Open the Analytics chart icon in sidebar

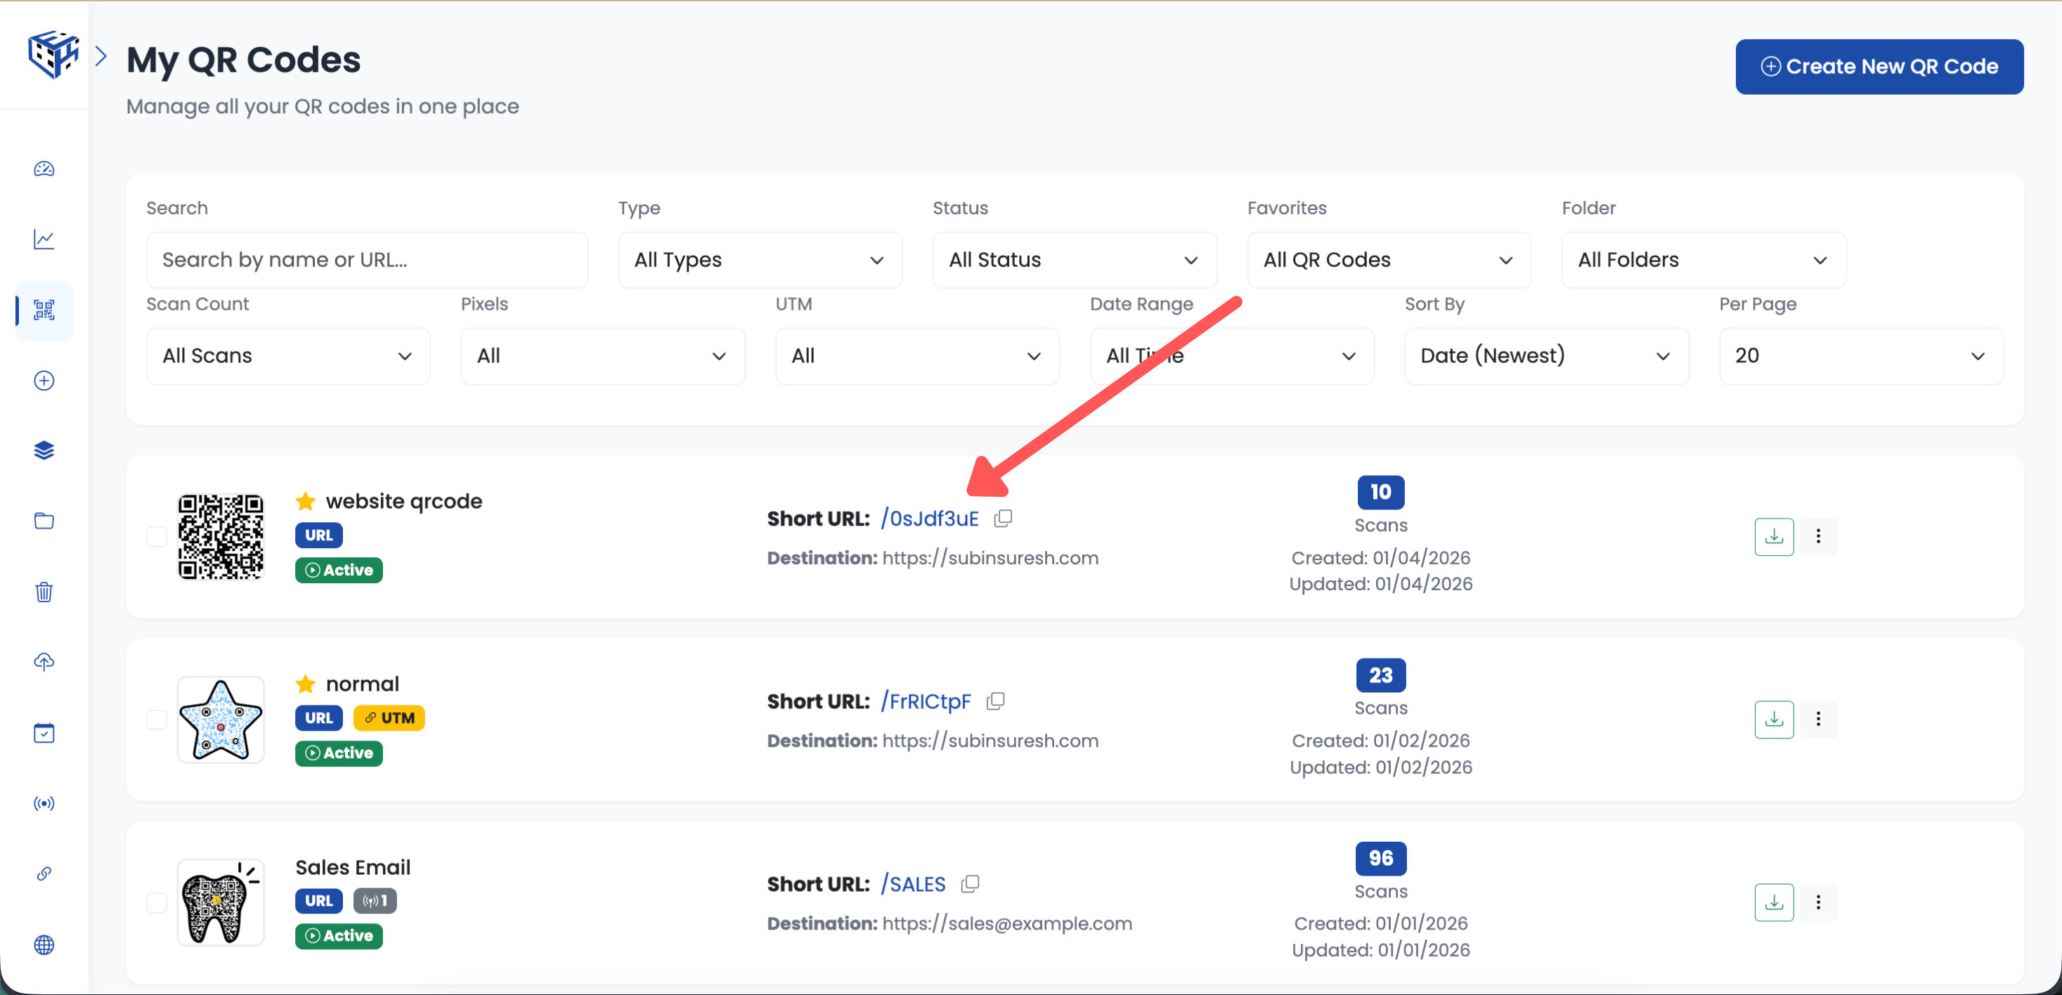44,240
